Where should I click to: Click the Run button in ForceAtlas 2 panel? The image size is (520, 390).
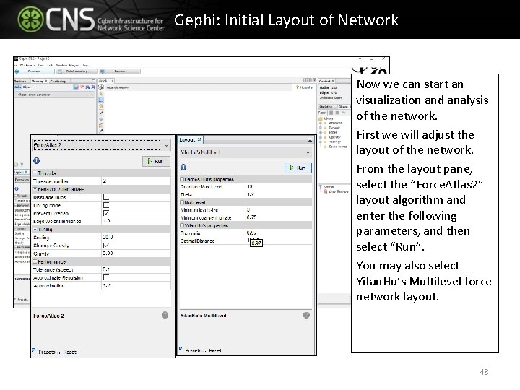tap(156, 161)
